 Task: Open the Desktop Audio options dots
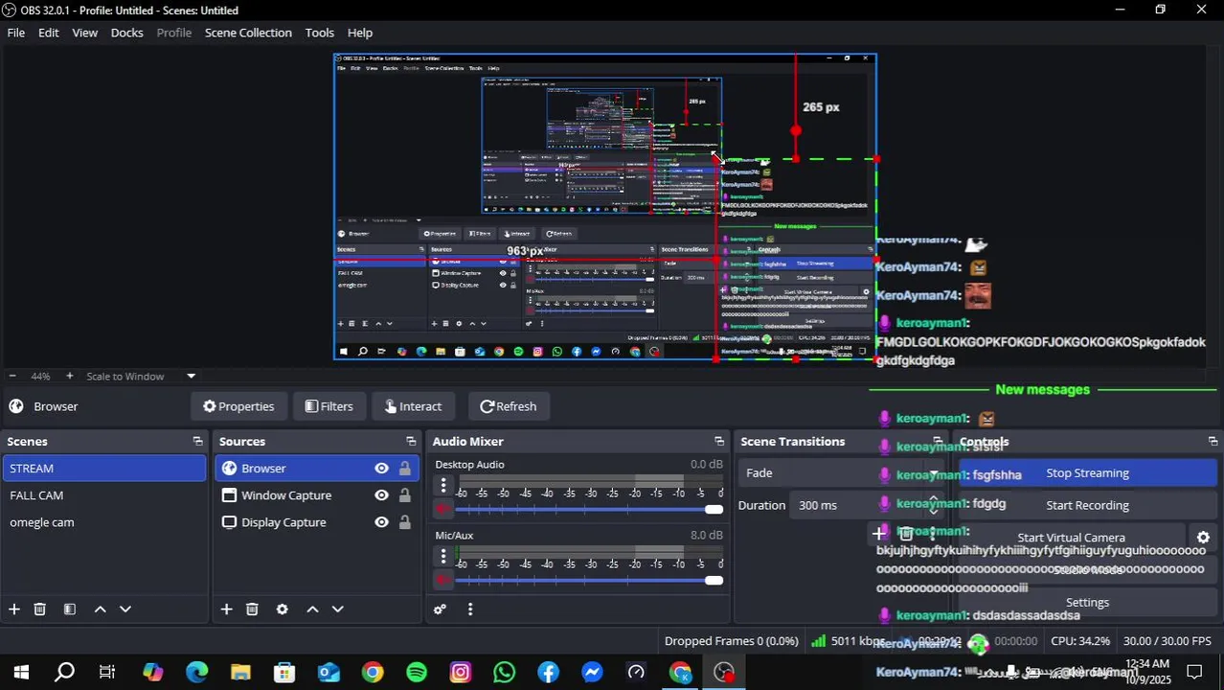coord(442,485)
